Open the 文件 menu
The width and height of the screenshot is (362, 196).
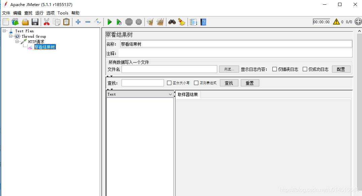6,13
